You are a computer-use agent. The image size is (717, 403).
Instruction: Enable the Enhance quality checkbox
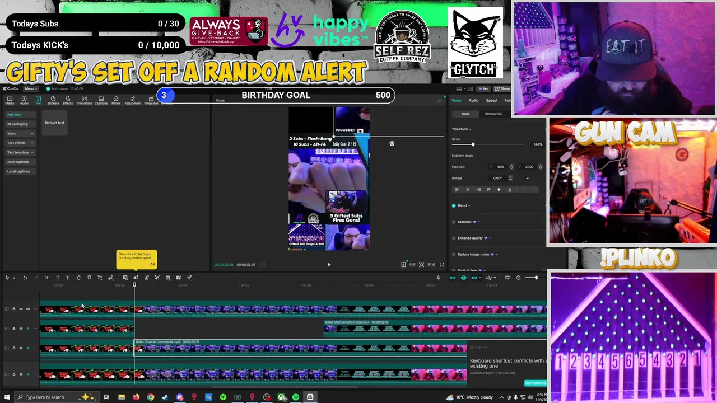click(454, 238)
